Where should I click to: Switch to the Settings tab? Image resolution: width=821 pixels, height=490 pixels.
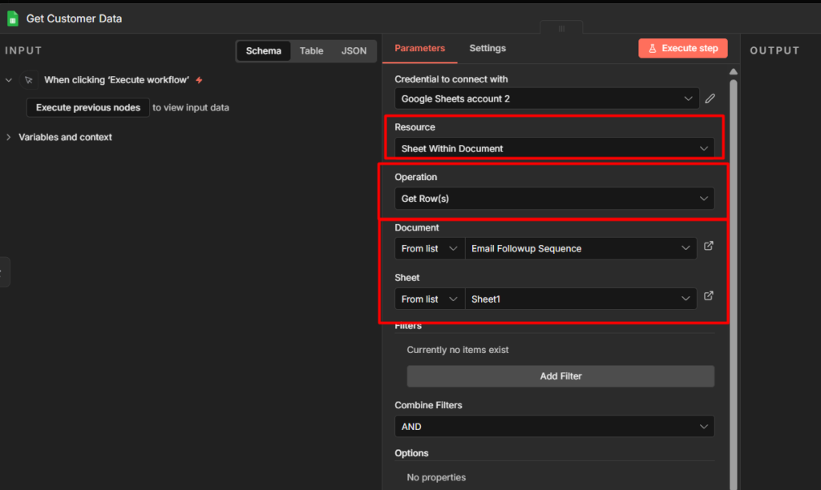click(487, 47)
